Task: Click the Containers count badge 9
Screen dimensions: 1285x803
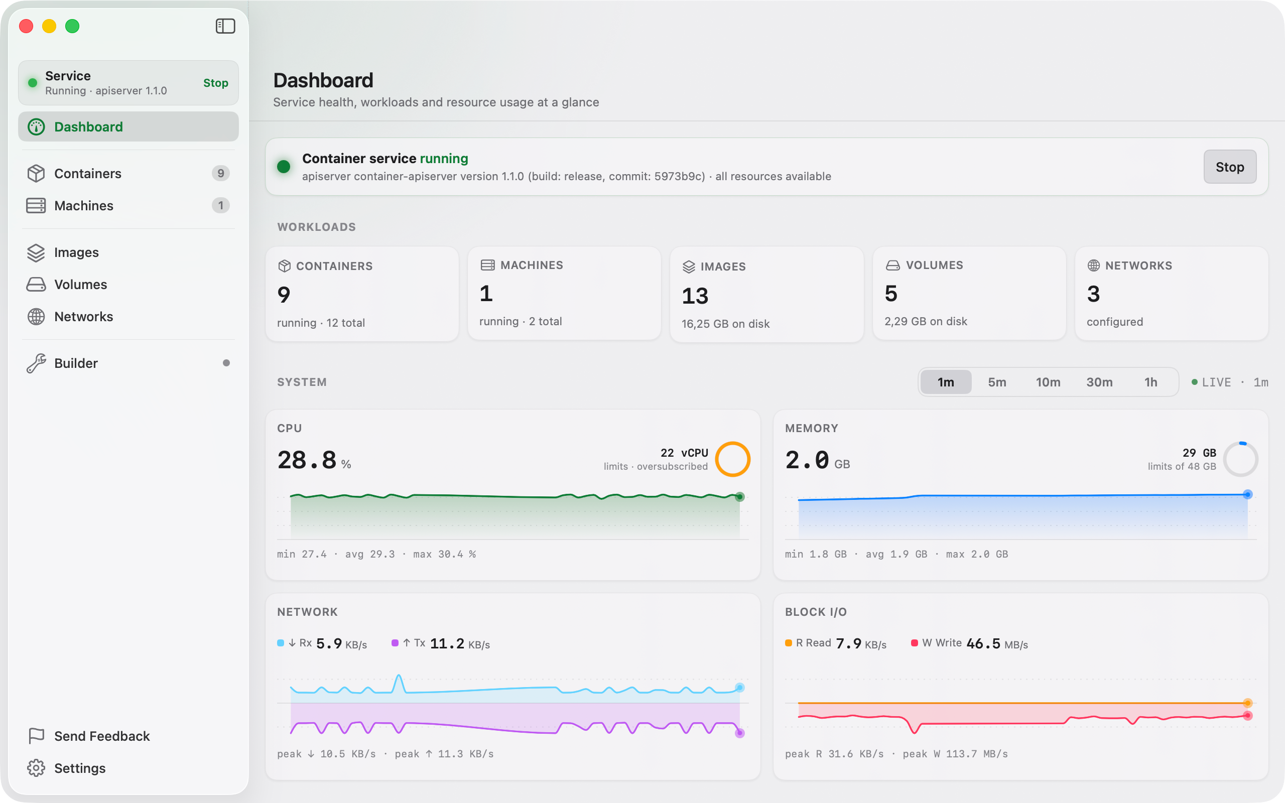Action: pyautogui.click(x=220, y=173)
